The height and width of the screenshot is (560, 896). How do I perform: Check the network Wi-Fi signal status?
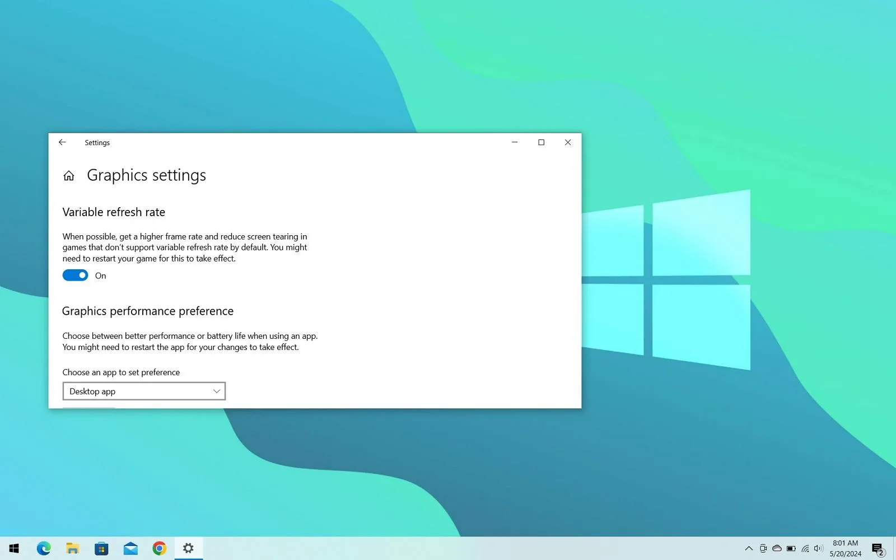pyautogui.click(x=805, y=548)
